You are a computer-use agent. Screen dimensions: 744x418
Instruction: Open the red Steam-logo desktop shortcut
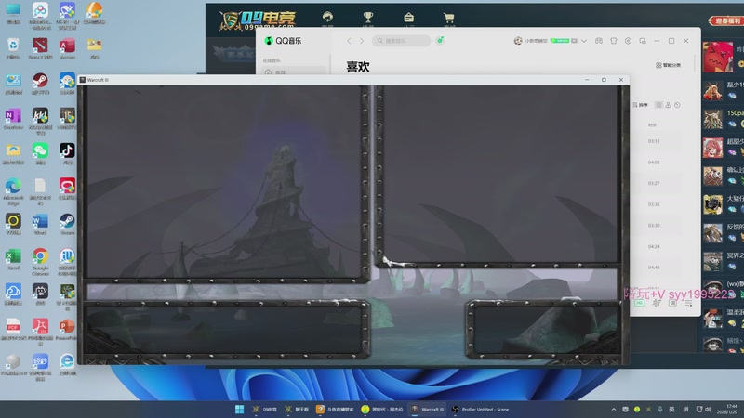click(x=40, y=83)
